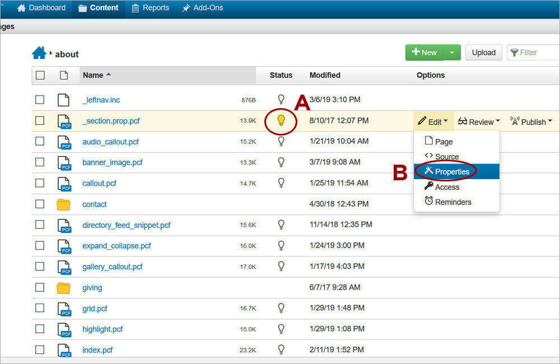This screenshot has height=364, width=560.
Task: Click the Upload button
Action: [x=484, y=53]
